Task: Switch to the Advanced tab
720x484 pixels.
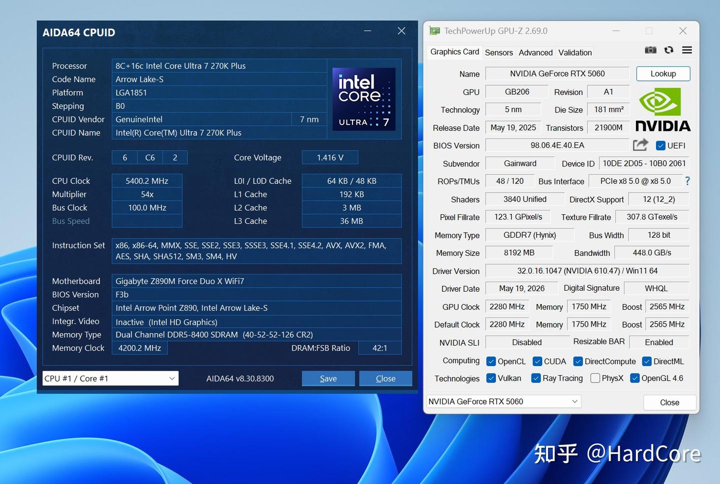Action: point(535,52)
